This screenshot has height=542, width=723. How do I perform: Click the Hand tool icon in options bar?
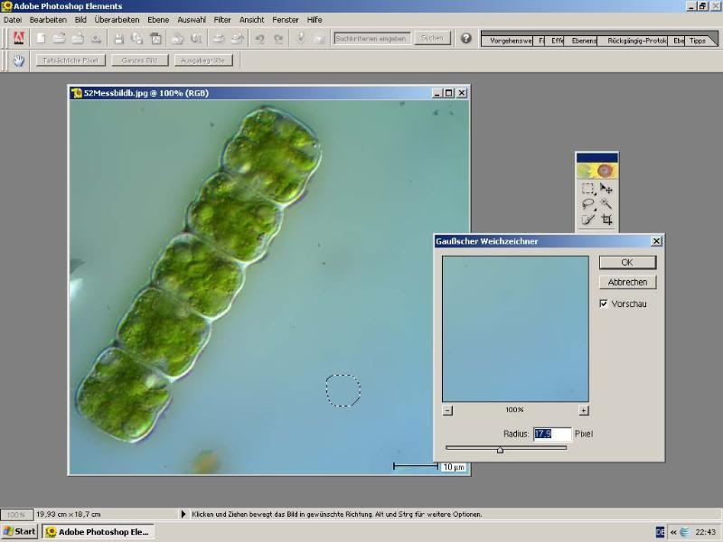click(x=18, y=61)
